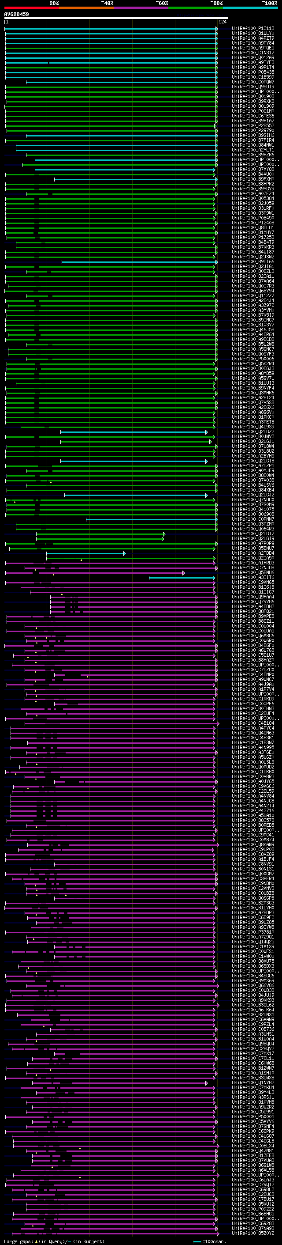Select the UniRef100_Q7XYQ8 label

[253, 170]
